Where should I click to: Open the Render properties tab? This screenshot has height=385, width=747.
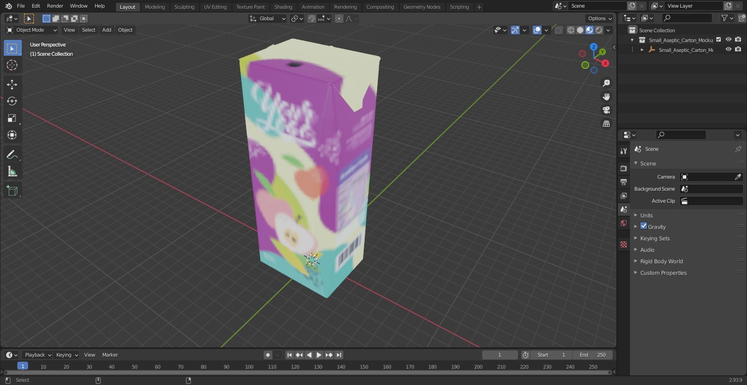click(623, 168)
